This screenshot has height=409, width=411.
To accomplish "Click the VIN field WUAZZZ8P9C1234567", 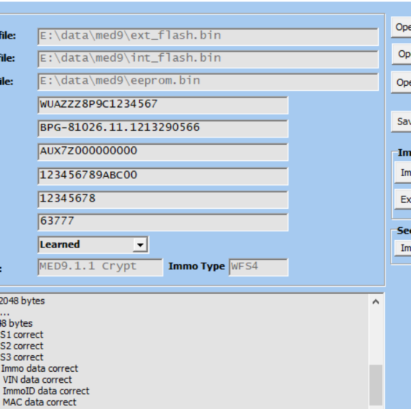I will [163, 105].
